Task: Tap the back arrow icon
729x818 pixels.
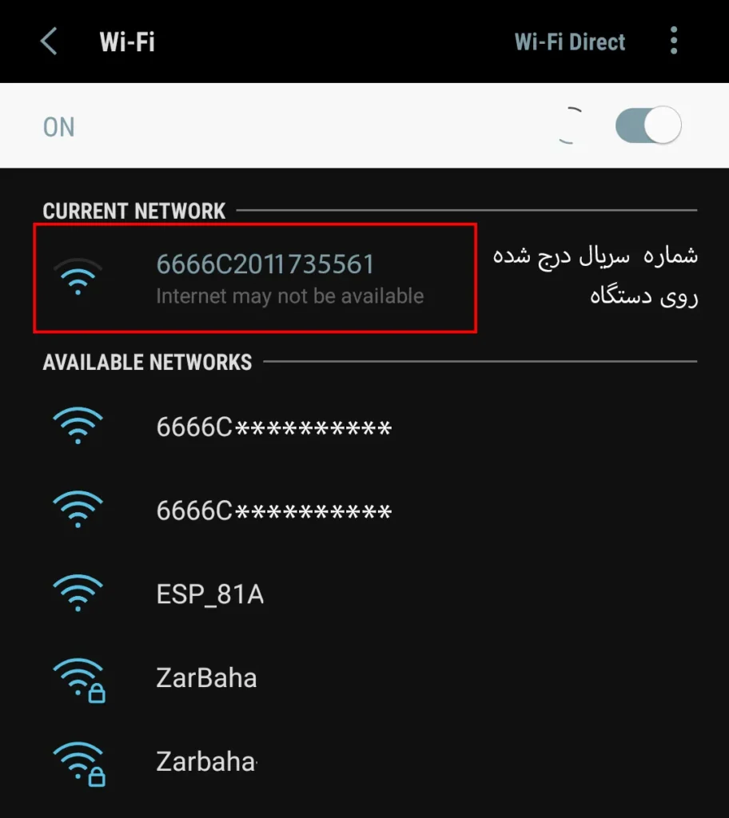Action: 49,42
